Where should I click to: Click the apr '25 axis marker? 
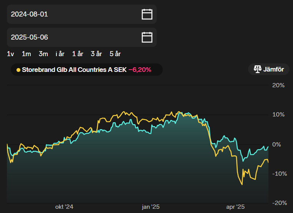click(x=235, y=207)
